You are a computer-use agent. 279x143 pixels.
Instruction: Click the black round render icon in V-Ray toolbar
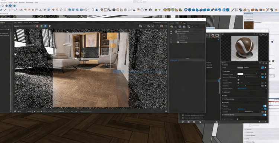point(114,10)
